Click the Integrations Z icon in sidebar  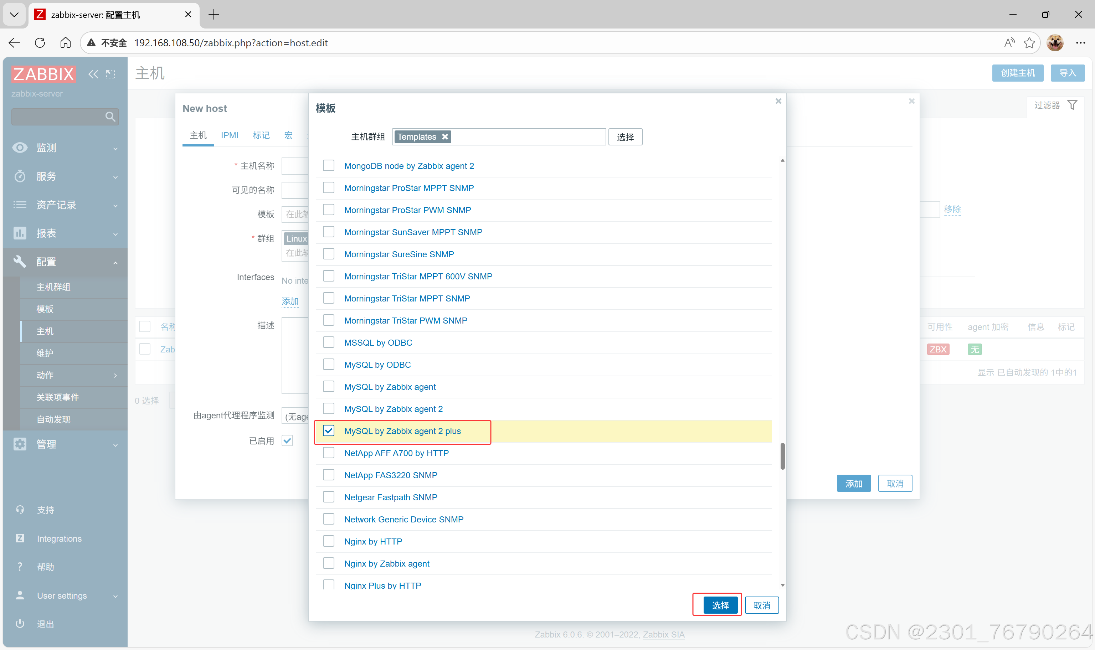(20, 538)
